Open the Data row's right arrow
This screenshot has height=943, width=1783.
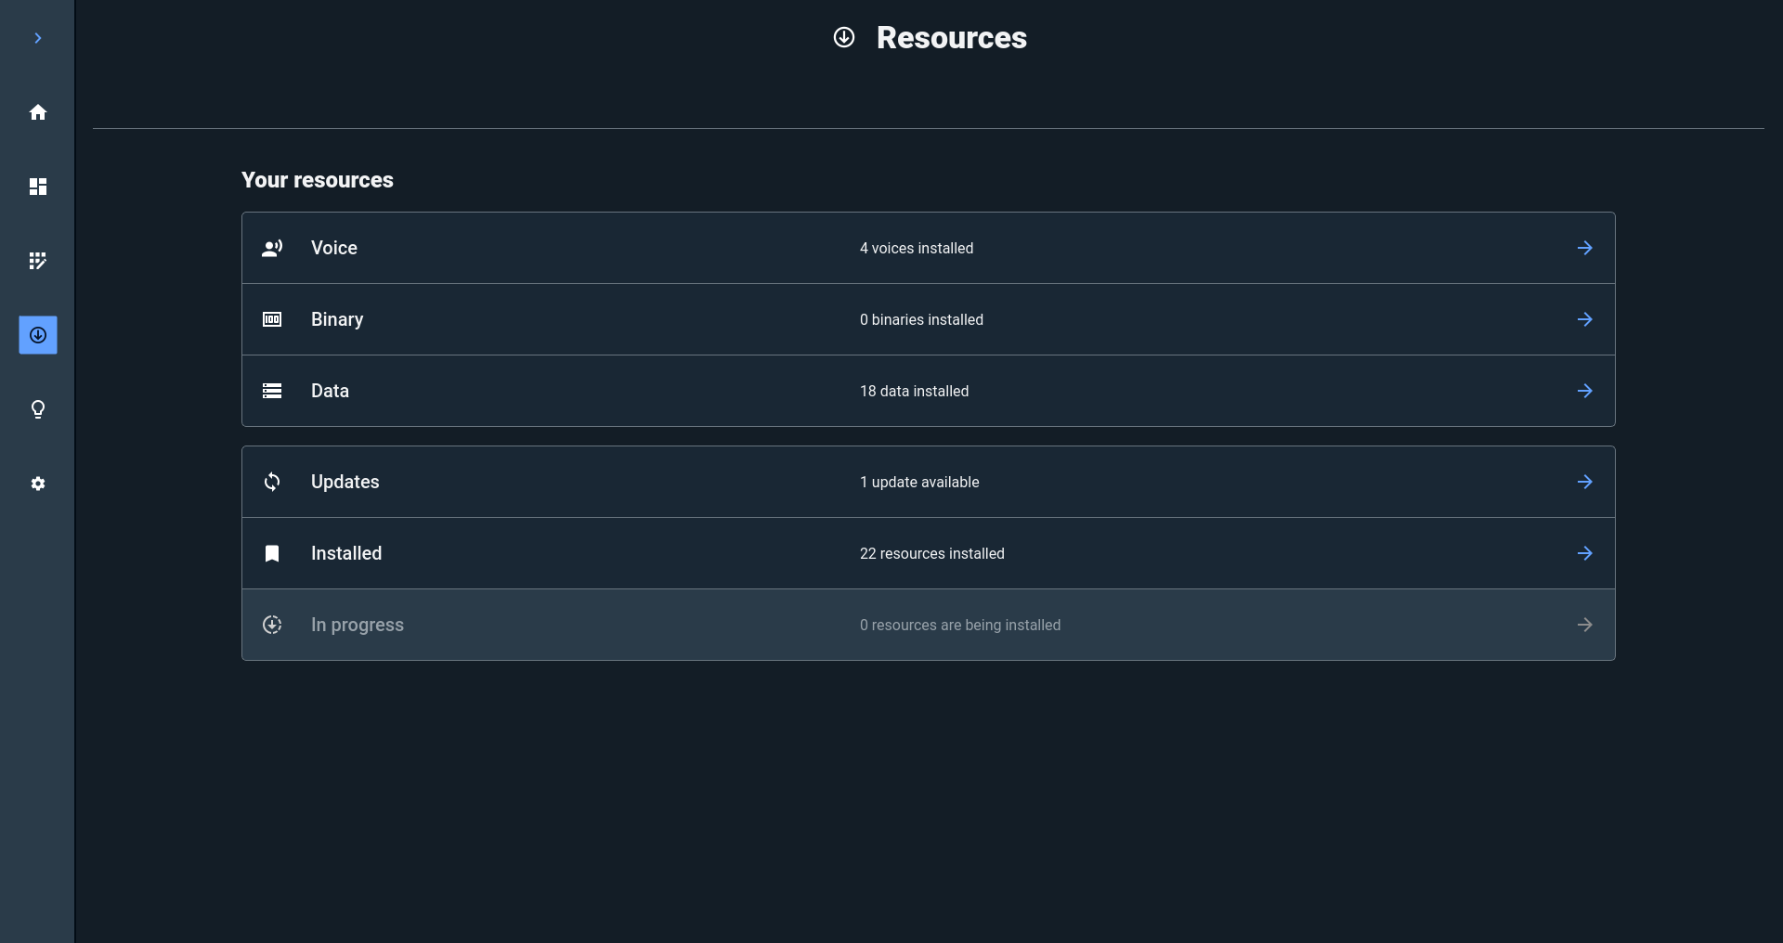pos(1584,391)
